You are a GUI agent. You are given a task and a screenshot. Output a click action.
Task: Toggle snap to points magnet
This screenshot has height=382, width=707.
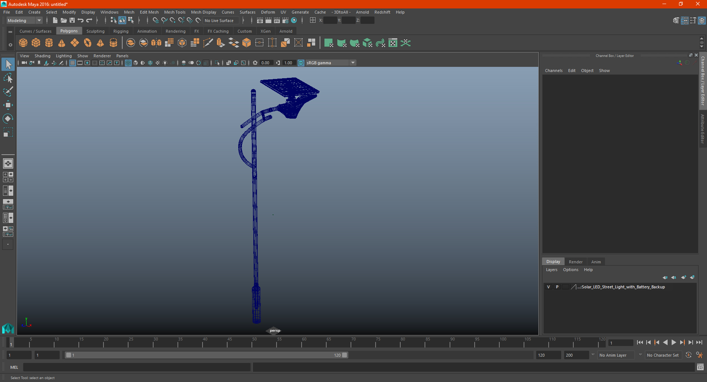(x=173, y=21)
